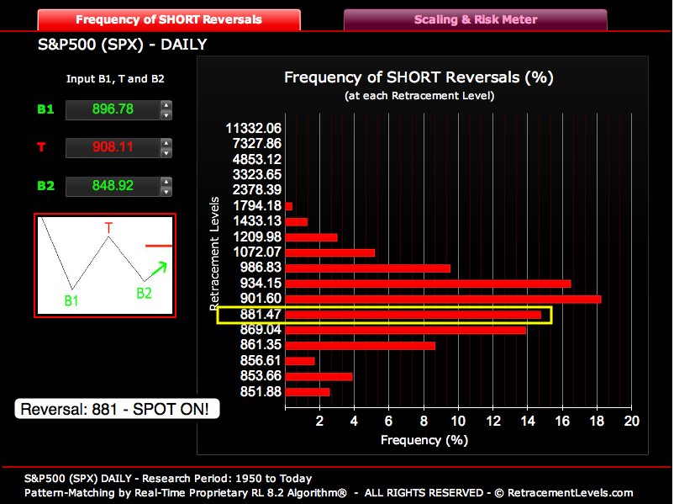The height and width of the screenshot is (504, 674).
Task: Decrease the B1 value with the down arrow
Action: (x=166, y=114)
